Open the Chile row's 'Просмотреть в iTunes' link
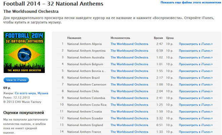Viewport: 222px width, 135px height. 196,91
